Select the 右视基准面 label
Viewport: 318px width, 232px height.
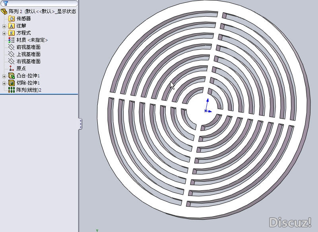(x=28, y=61)
